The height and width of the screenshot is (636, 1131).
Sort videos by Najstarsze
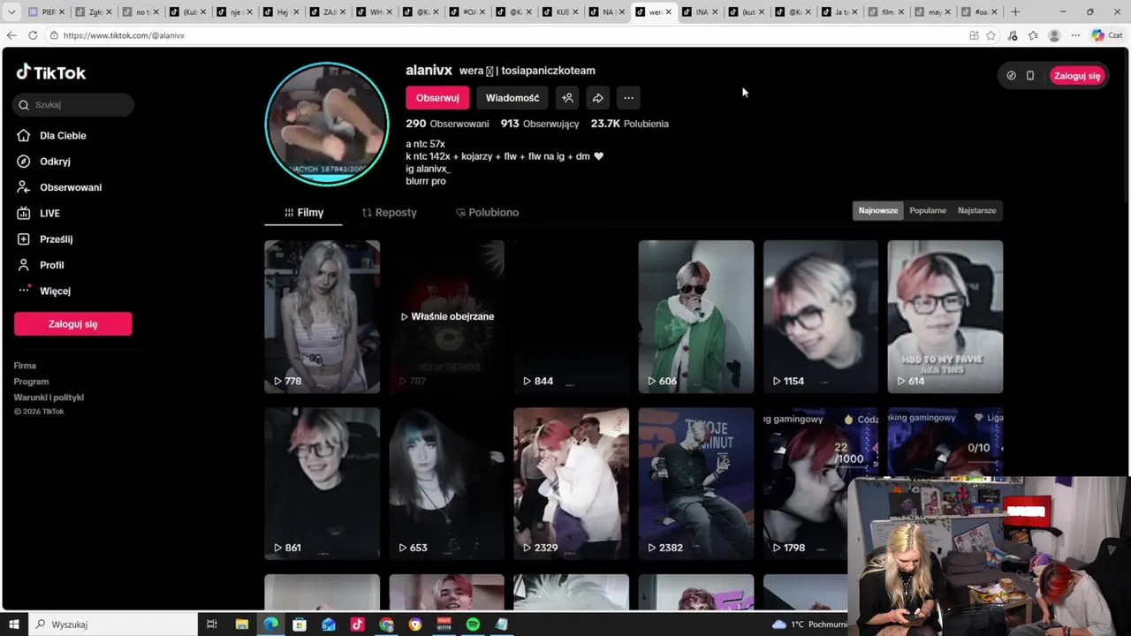(x=976, y=210)
